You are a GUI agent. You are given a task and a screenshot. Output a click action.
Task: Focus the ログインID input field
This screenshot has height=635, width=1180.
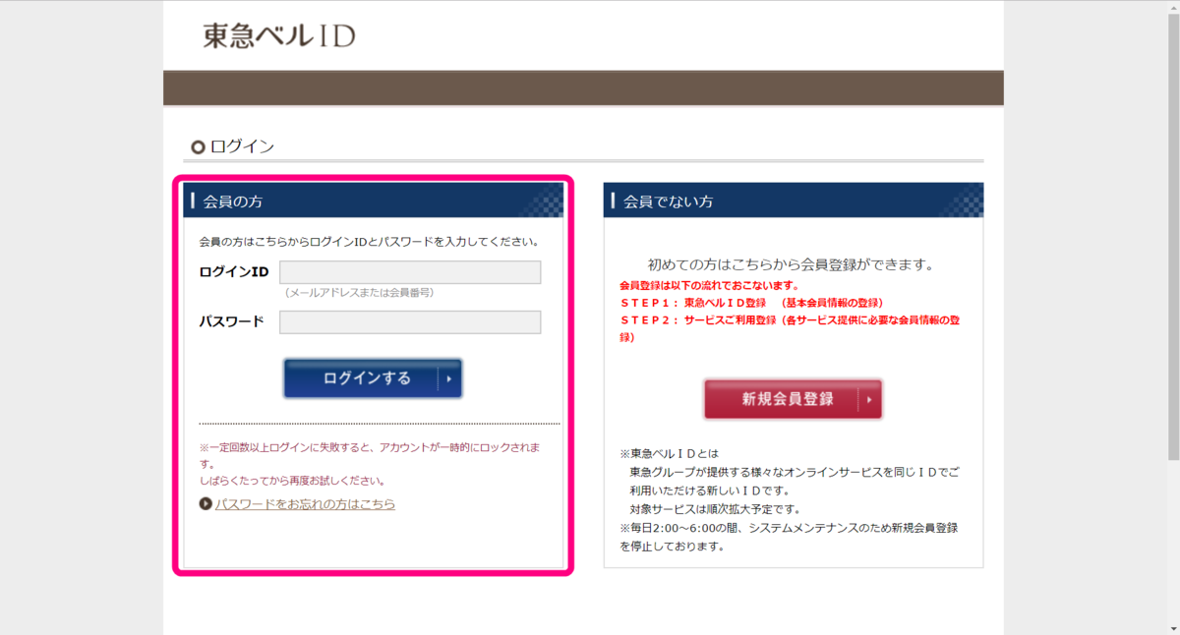pos(410,272)
